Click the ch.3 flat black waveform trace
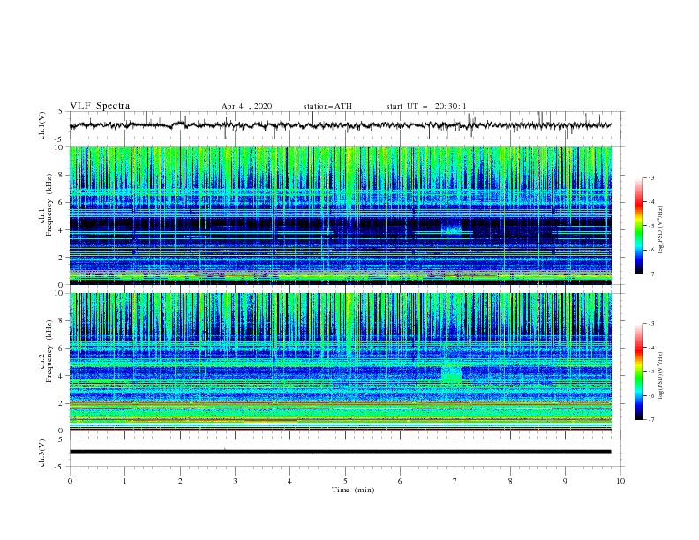Image resolution: width=699 pixels, height=540 pixels. [x=340, y=452]
